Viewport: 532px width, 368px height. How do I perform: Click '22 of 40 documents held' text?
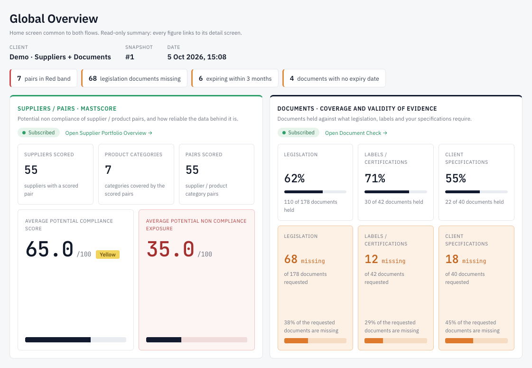tap(474, 202)
